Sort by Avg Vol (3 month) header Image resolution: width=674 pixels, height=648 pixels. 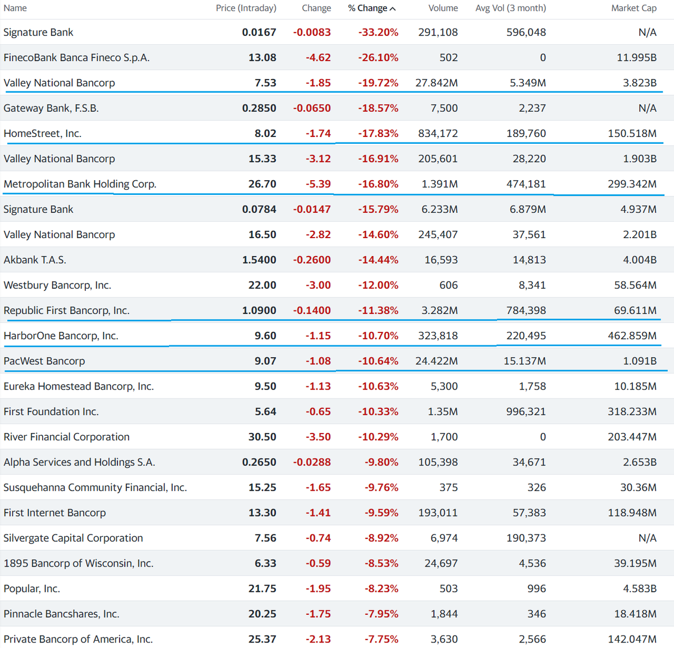[511, 8]
